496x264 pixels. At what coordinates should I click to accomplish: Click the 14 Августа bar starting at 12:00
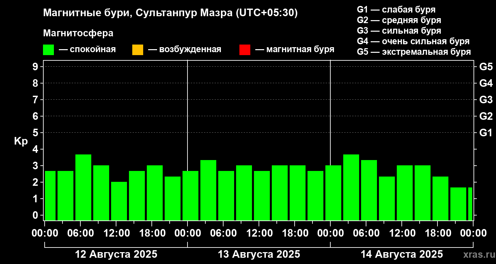[x=405, y=193]
